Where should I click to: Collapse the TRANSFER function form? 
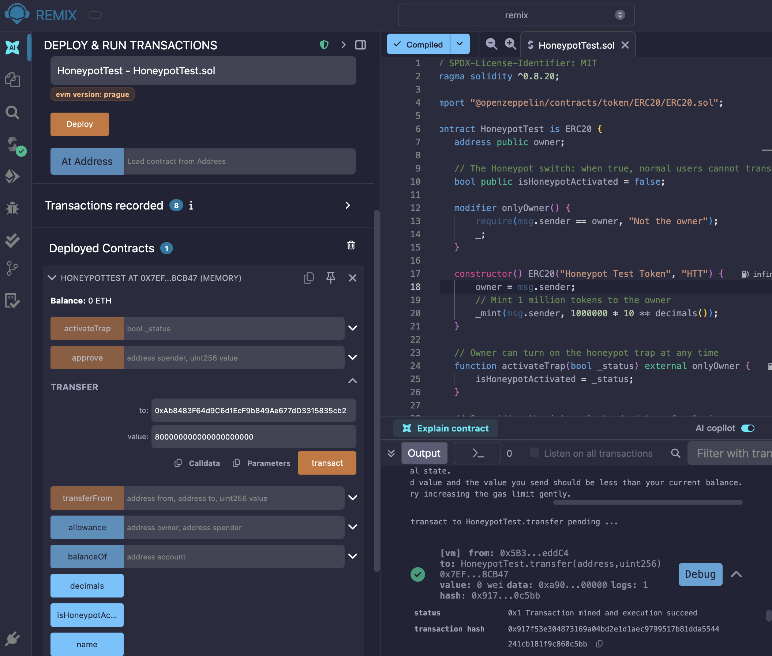pyautogui.click(x=353, y=381)
